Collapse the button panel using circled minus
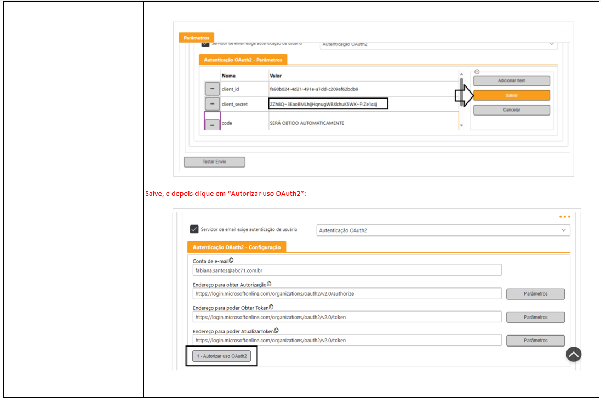 [477, 72]
